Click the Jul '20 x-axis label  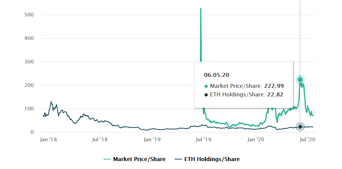pyautogui.click(x=307, y=140)
